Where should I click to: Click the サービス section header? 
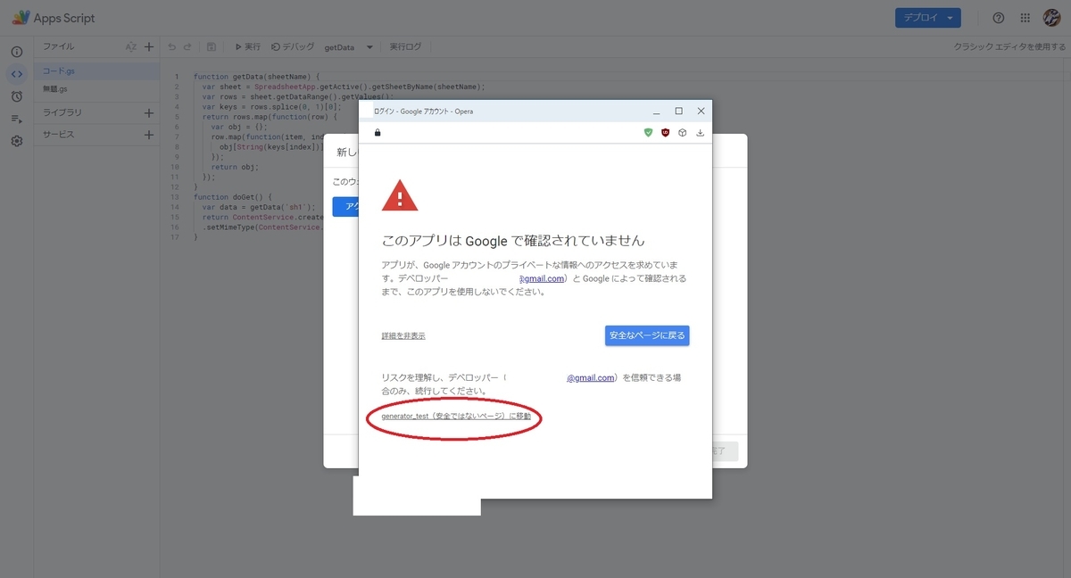pyautogui.click(x=59, y=135)
